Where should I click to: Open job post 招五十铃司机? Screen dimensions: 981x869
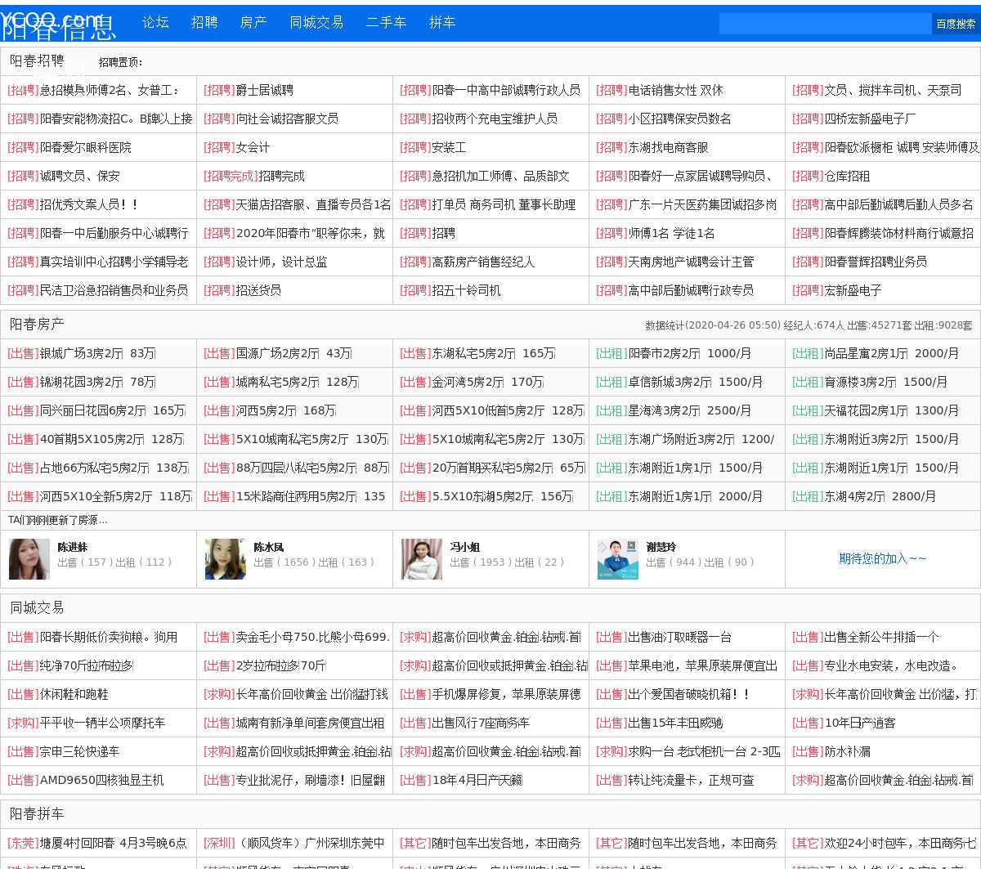[x=466, y=291]
